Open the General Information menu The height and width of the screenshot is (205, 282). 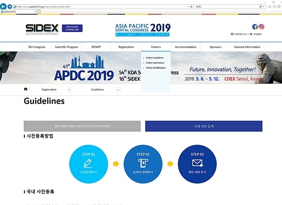coord(247,47)
